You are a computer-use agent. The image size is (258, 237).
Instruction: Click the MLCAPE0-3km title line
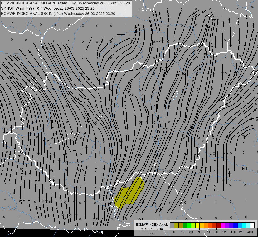65,3
